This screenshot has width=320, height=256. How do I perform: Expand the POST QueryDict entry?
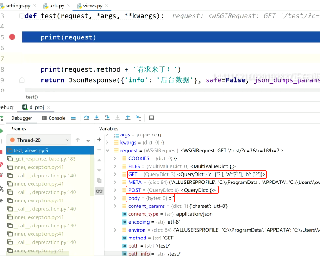115,190
